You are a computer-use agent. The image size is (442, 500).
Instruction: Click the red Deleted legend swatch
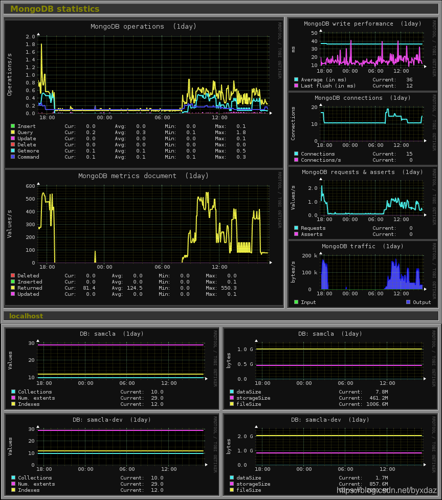[x=13, y=275]
